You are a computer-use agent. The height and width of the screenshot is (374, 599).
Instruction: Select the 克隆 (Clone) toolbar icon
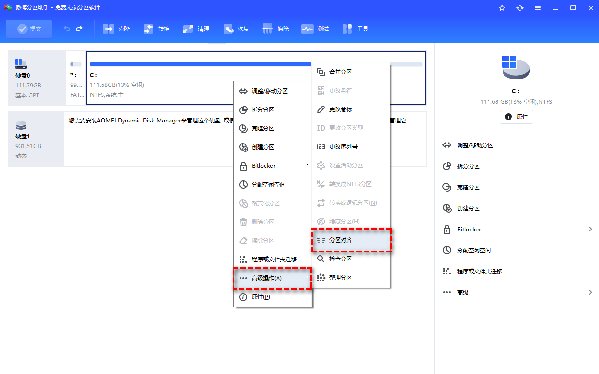(x=116, y=29)
